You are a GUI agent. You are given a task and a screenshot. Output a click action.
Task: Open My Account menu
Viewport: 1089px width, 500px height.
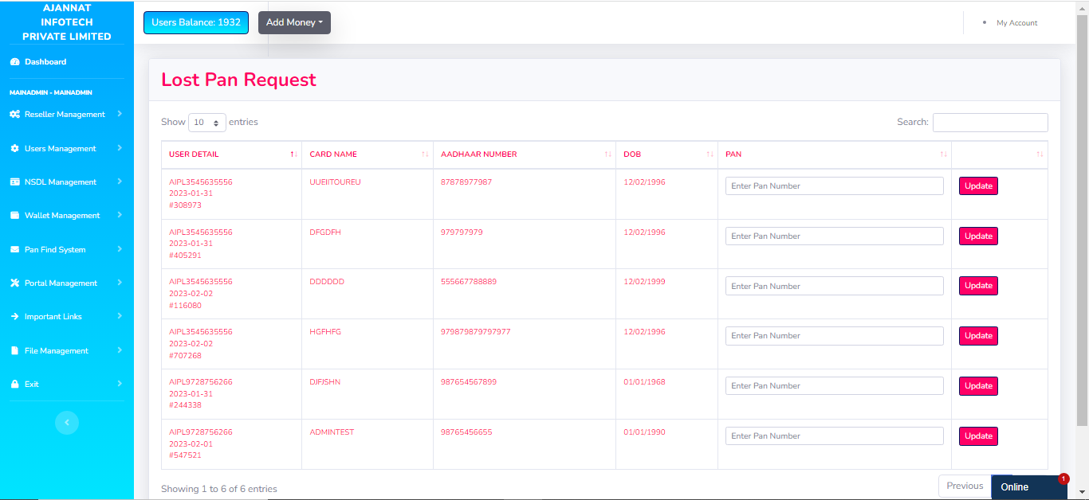tap(1016, 23)
